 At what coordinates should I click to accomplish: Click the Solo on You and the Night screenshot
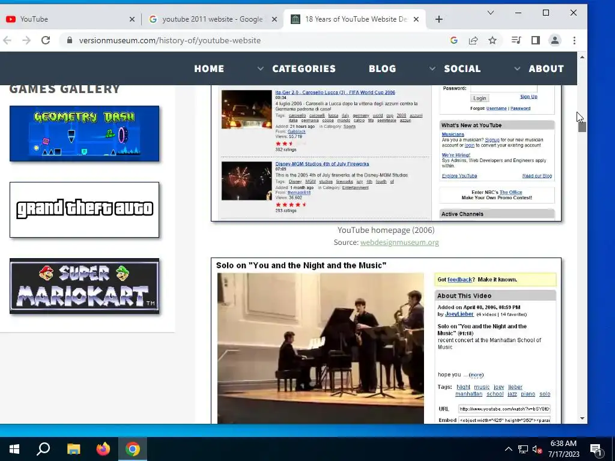(386, 341)
